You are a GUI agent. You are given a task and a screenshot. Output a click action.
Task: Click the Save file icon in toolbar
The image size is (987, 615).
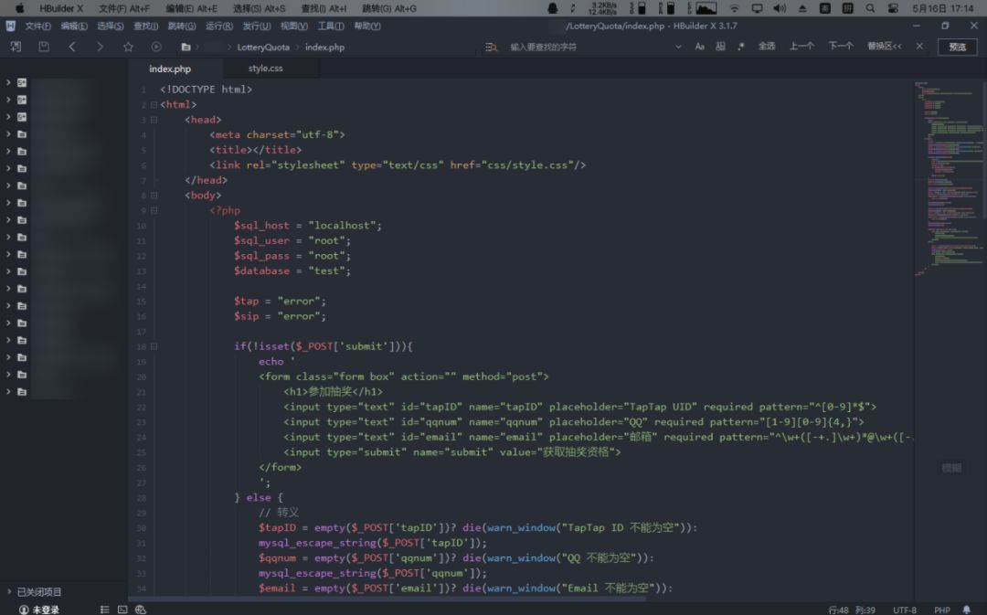(44, 47)
